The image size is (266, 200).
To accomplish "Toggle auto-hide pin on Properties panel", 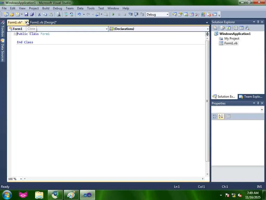I will click(258, 103).
